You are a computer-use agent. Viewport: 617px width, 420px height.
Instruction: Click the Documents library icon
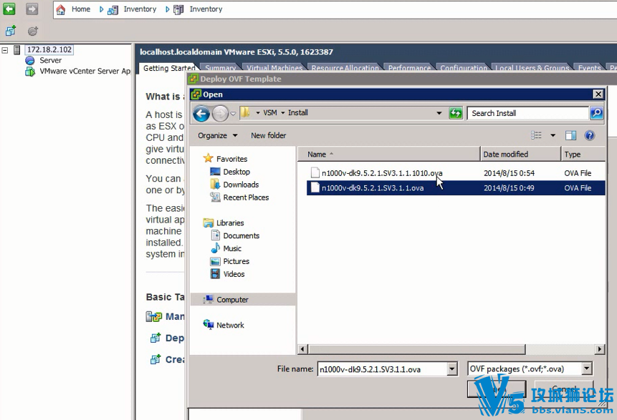point(216,235)
